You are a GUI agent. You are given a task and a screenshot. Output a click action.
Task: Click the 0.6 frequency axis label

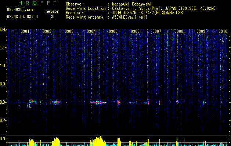tap(3, 139)
